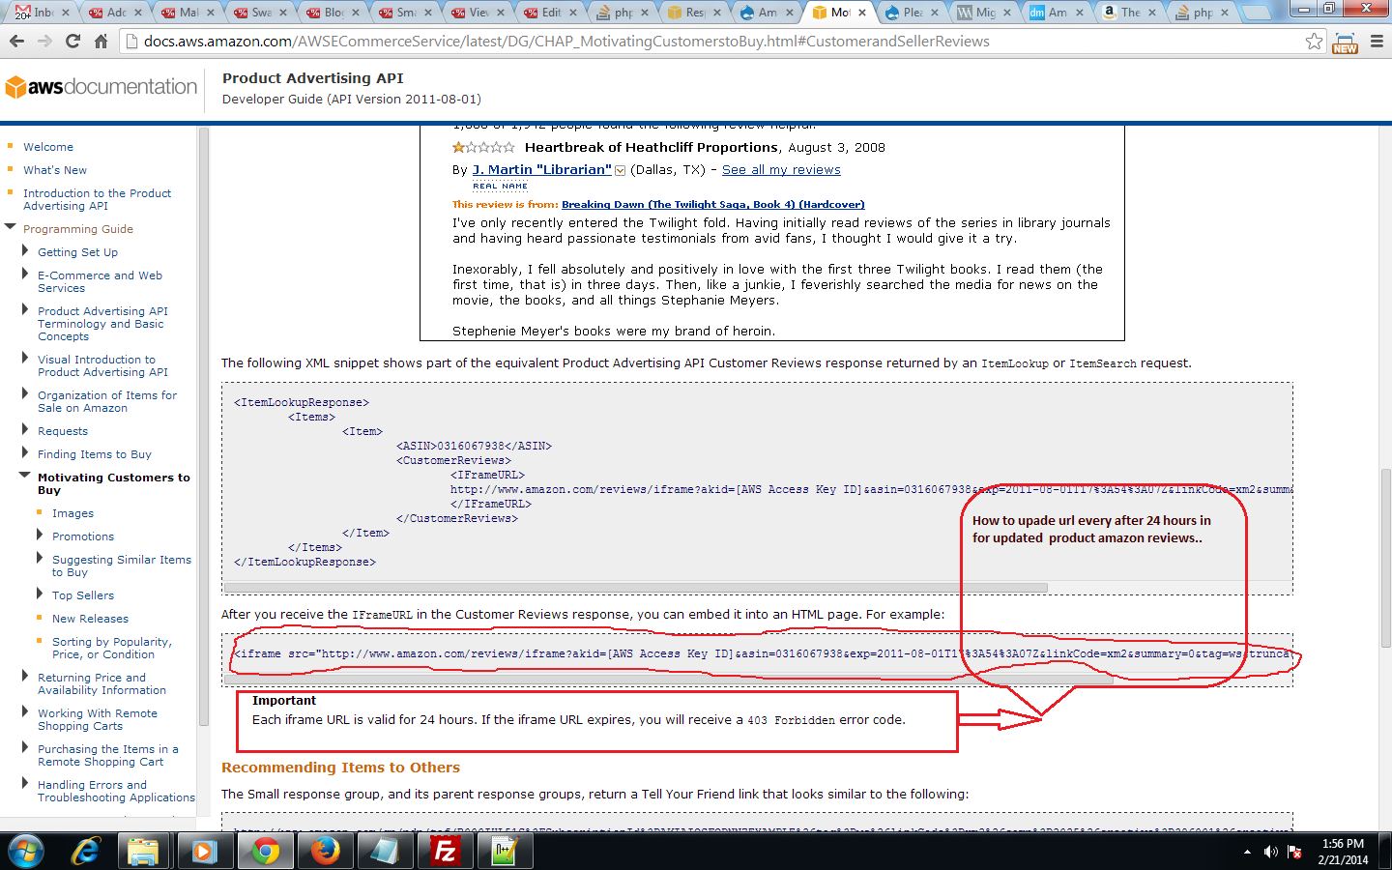Viewport: 1392px width, 870px height.
Task: Close the Gmail Inbox tab
Action: (x=65, y=13)
